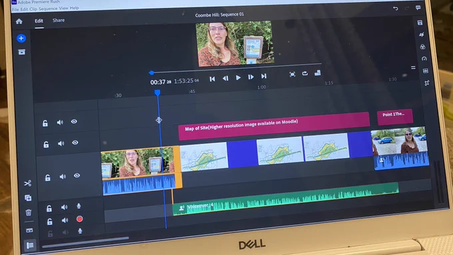Hide the second video track with eye icon
This screenshot has width=453, height=255.
(x=75, y=142)
